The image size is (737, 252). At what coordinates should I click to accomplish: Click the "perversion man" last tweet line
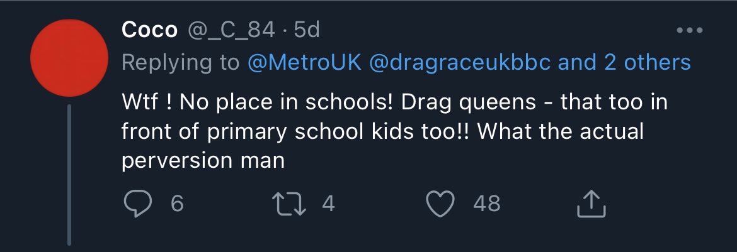coord(202,160)
